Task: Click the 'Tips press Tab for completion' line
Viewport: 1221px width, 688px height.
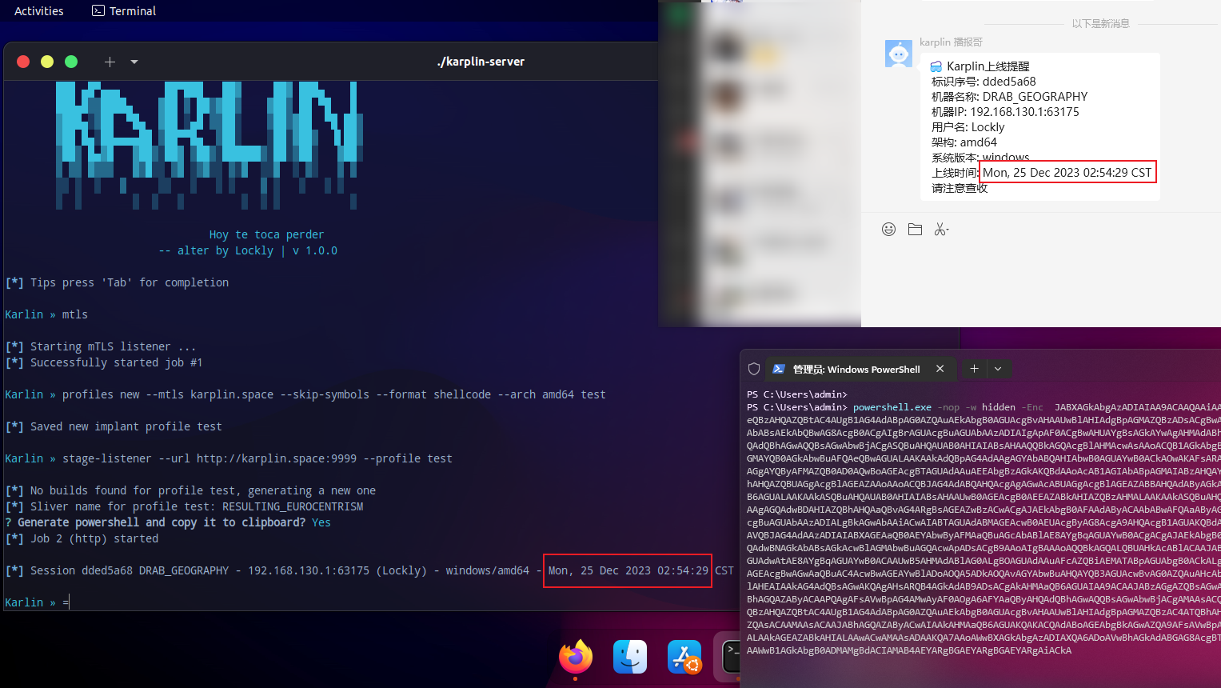Action: click(117, 282)
